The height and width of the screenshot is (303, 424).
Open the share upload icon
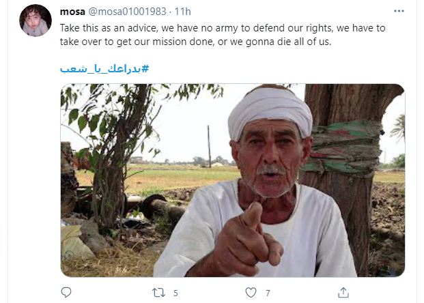[x=343, y=293]
